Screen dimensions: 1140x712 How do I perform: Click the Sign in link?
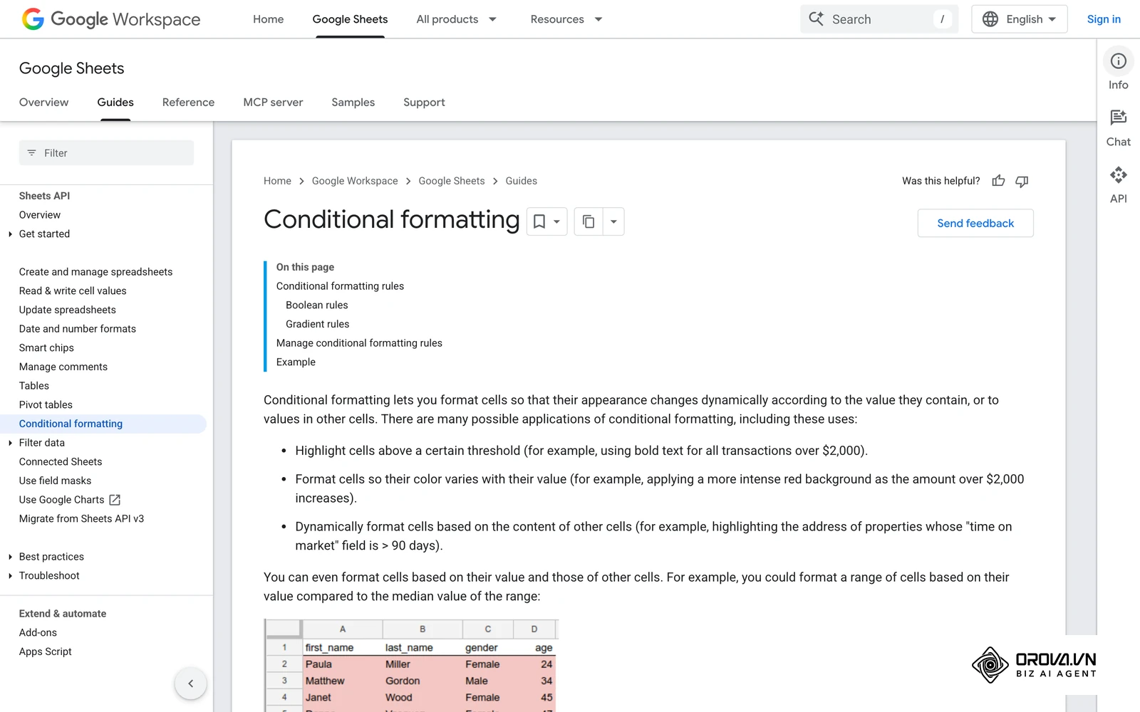click(1104, 19)
